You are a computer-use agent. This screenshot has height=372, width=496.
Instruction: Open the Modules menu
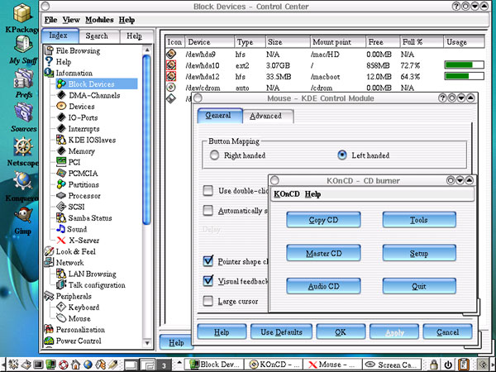(99, 20)
